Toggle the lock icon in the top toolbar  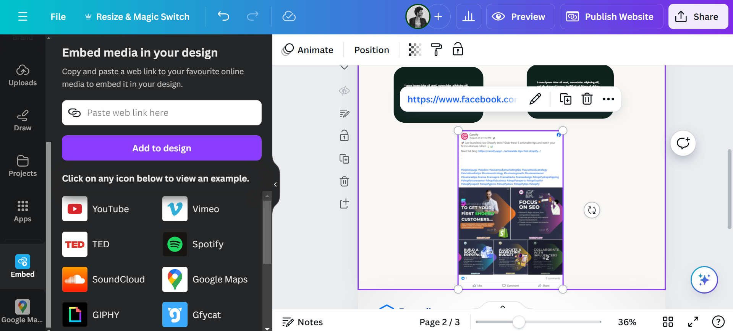[x=458, y=50]
